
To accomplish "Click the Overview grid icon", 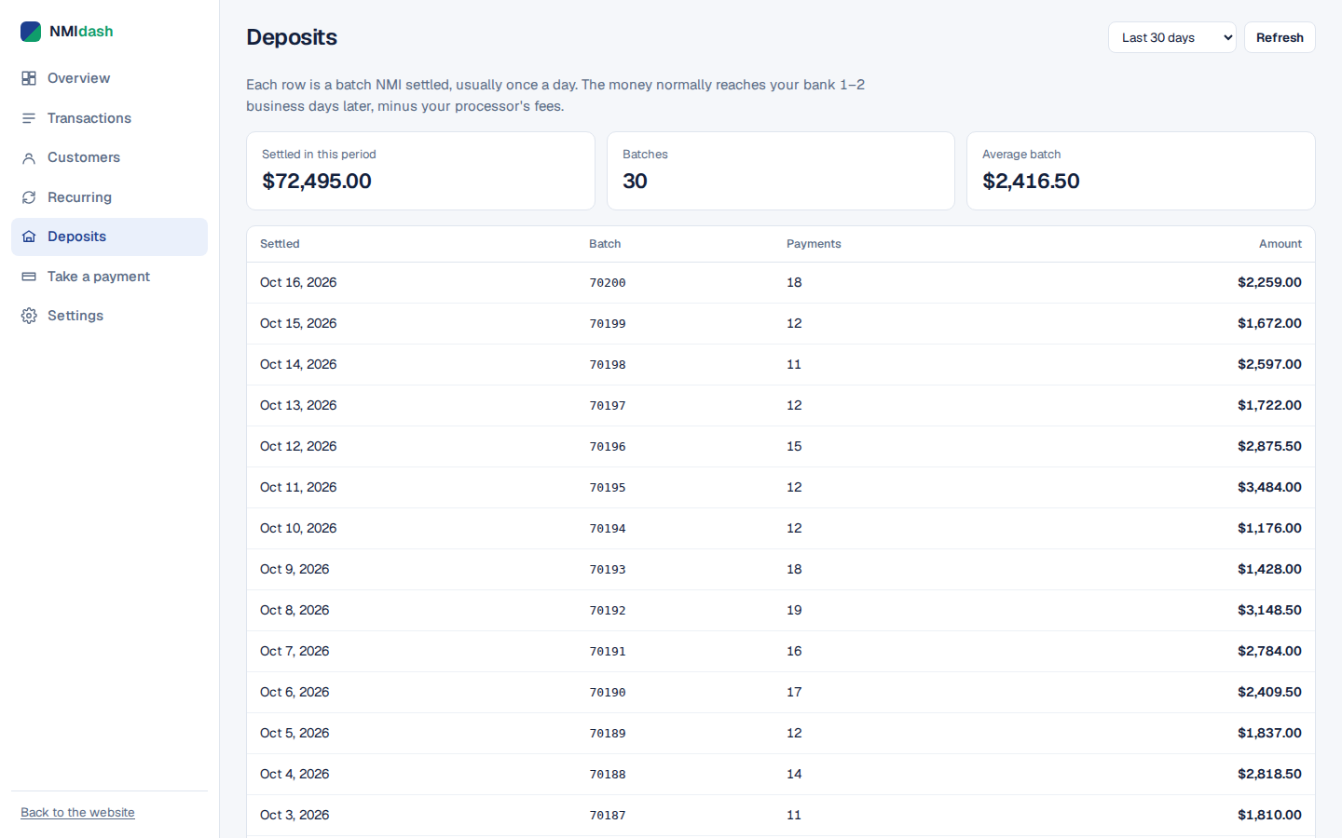I will [29, 78].
